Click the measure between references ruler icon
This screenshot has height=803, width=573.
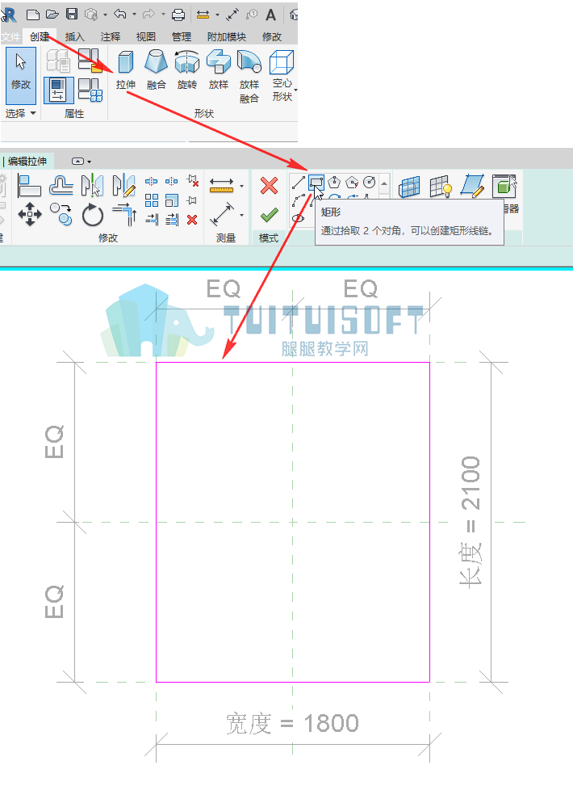tap(221, 185)
